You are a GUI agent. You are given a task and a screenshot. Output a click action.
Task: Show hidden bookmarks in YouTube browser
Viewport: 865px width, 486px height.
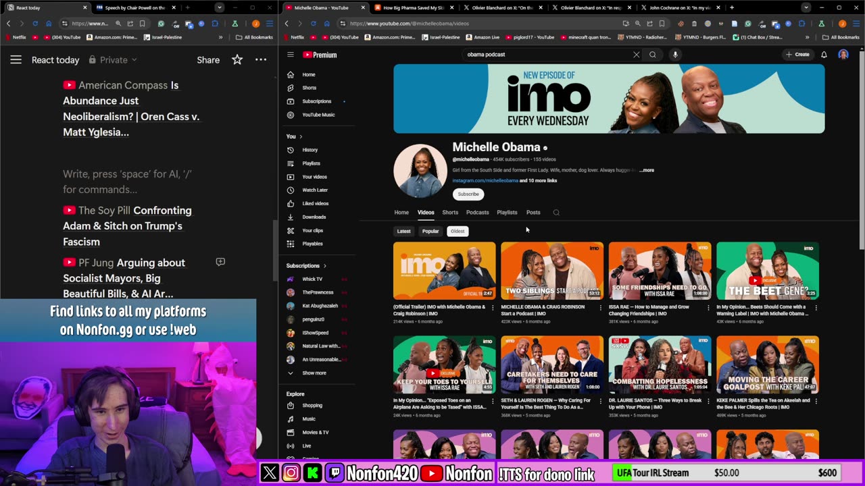807,37
